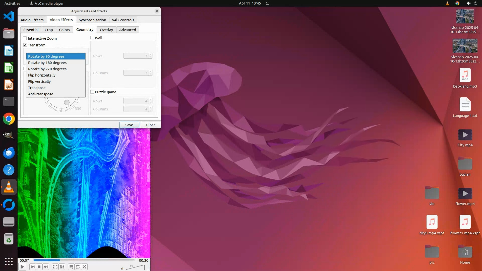Skip to next media track
The image size is (482, 271).
click(x=46, y=267)
